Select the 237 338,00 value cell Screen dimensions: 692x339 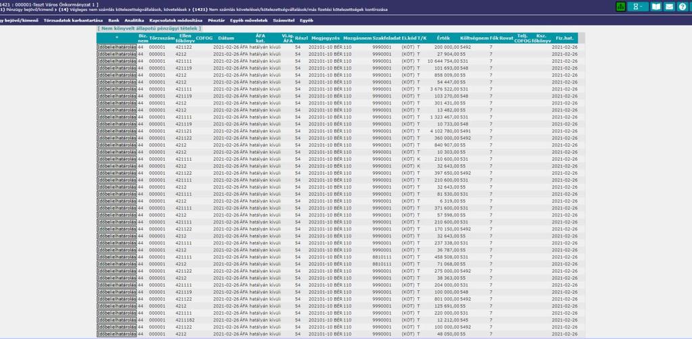tap(447, 243)
